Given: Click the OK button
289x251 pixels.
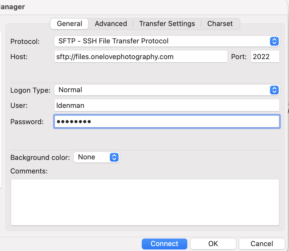Looking at the screenshot, I should pyautogui.click(x=213, y=244).
